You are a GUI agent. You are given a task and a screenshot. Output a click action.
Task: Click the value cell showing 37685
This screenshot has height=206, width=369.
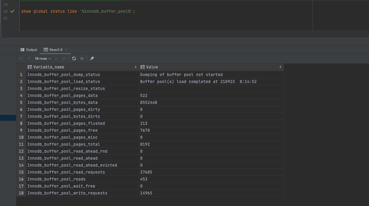(146, 172)
